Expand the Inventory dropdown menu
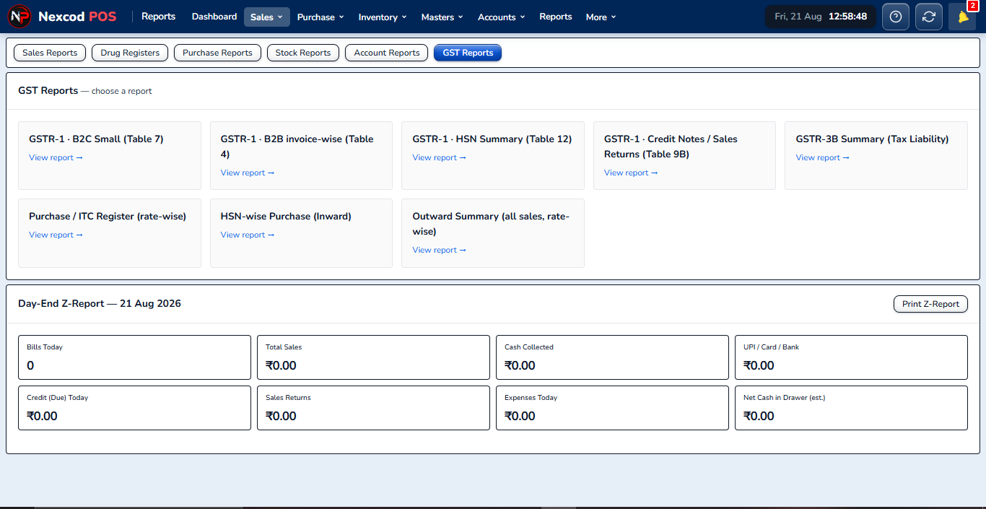Viewport: 986px width, 509px height. click(383, 17)
